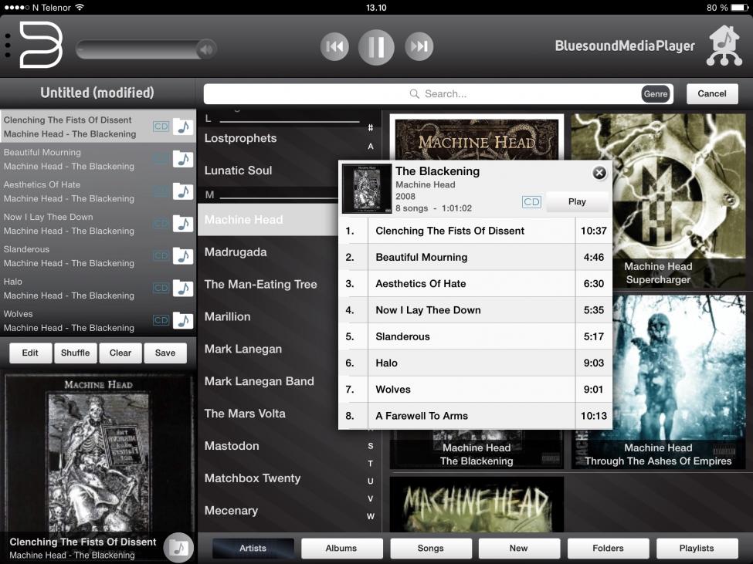The height and width of the screenshot is (564, 753).
Task: Switch to the Artists tab
Action: (253, 548)
